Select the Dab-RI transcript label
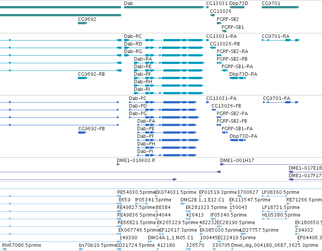 [142, 90]
